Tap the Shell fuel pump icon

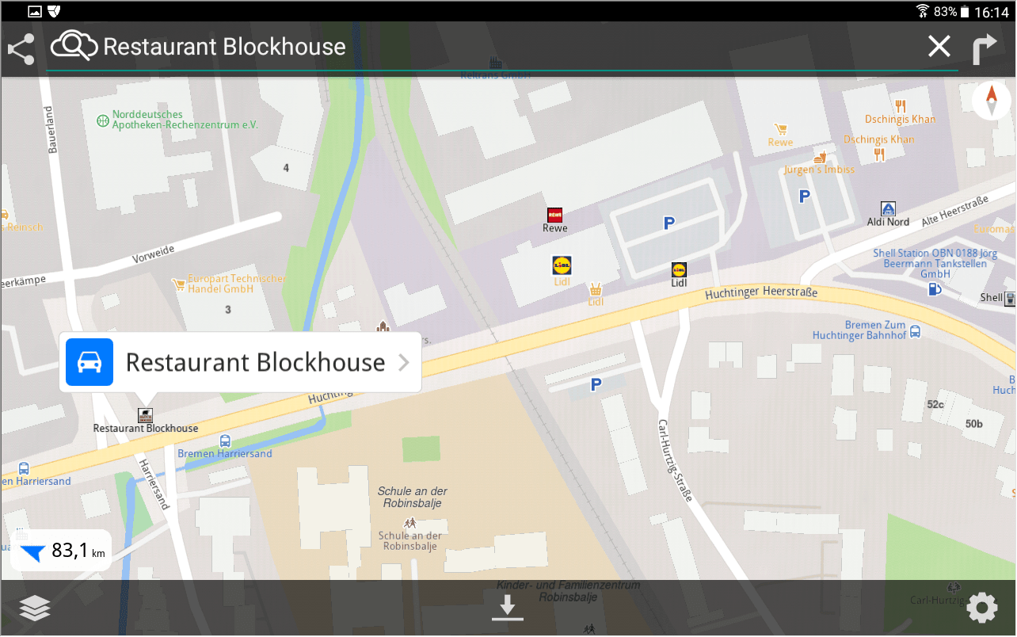(935, 289)
